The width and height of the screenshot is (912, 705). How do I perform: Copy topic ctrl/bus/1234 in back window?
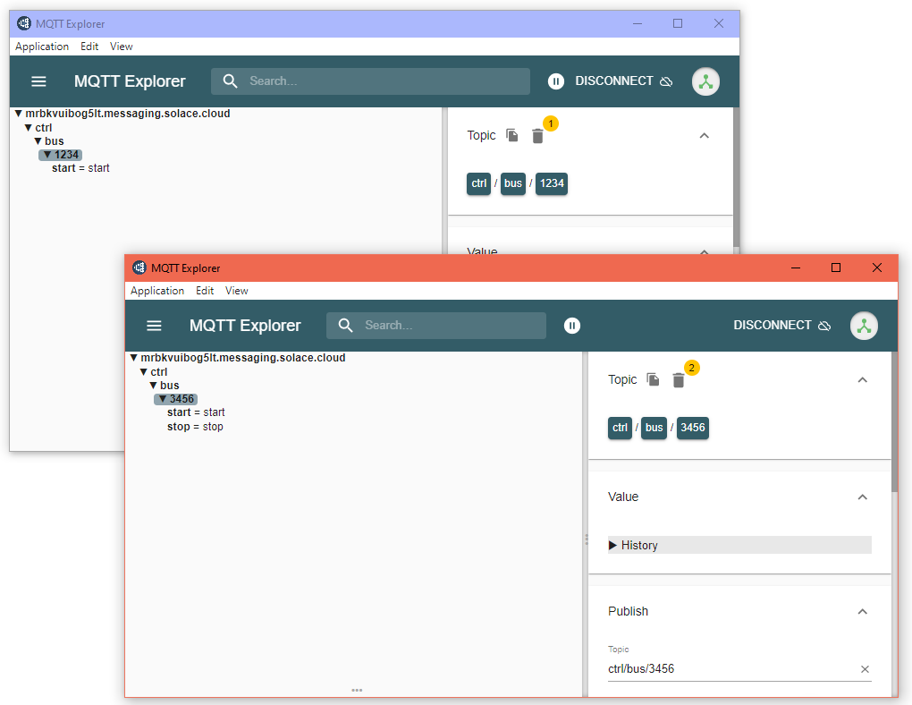point(511,135)
